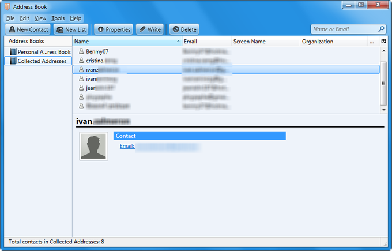This screenshot has width=392, height=251.
Task: Select the Benmy07 contact
Action: pyautogui.click(x=226, y=51)
